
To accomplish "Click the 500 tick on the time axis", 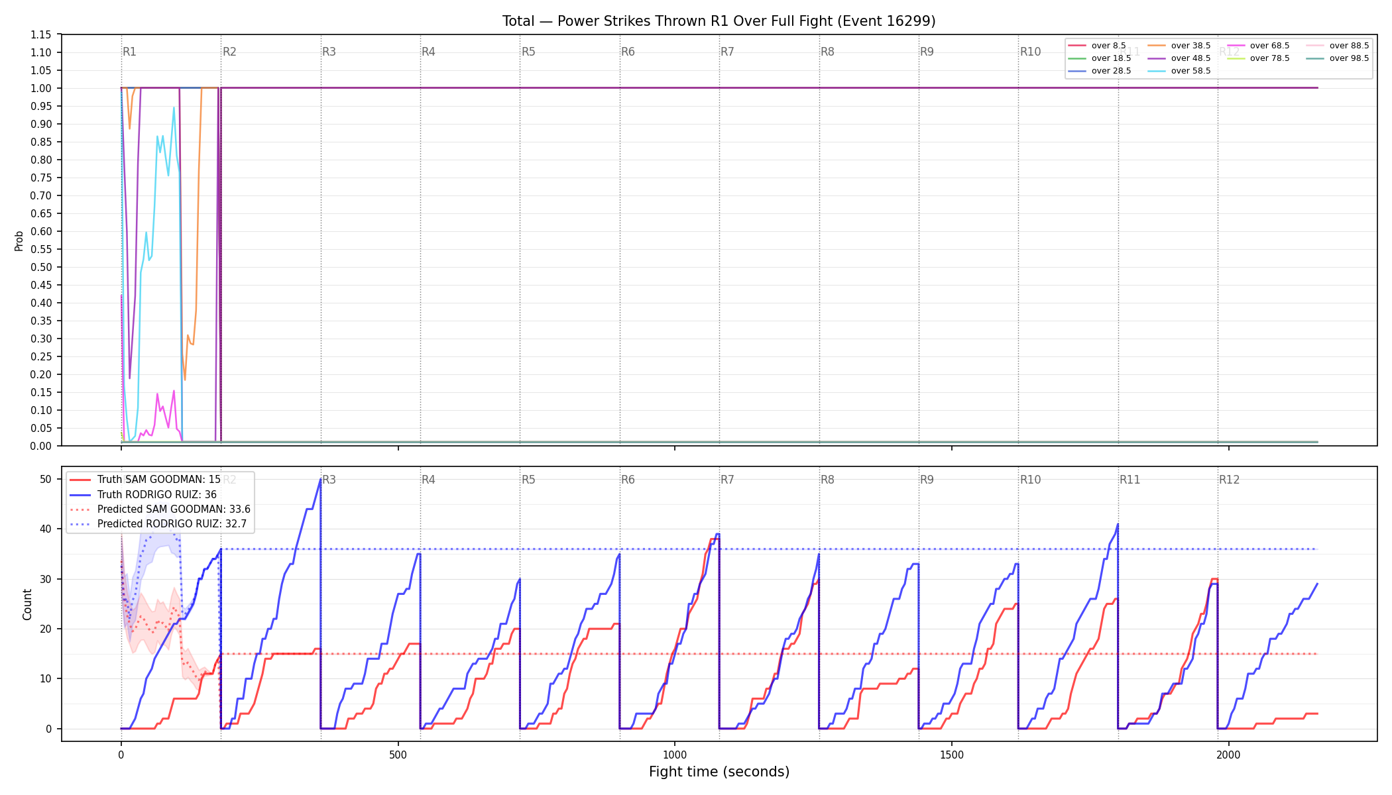I will [398, 755].
